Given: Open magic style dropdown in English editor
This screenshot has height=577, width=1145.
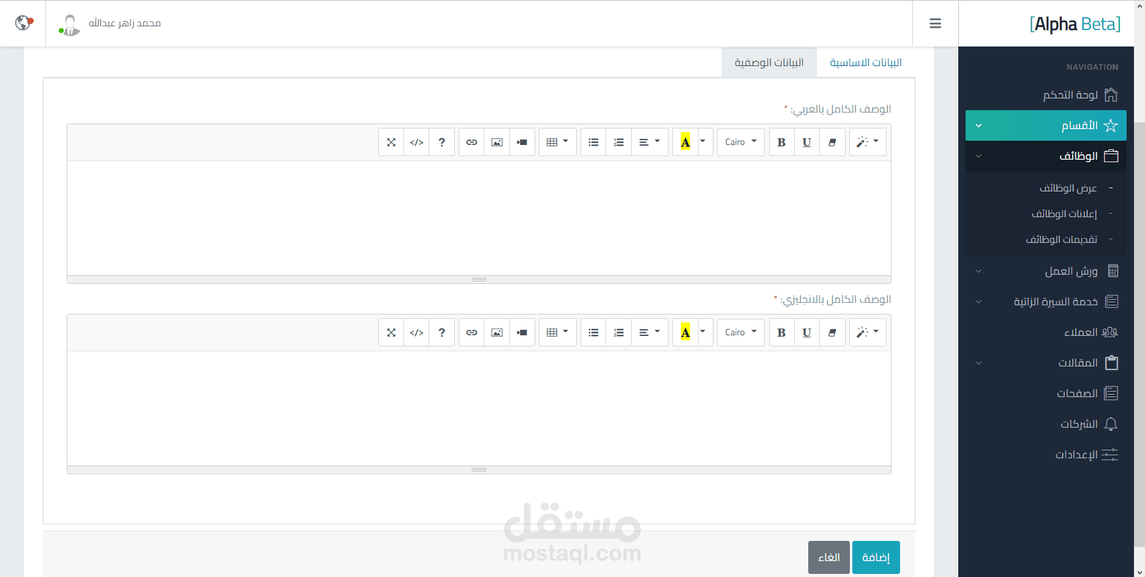Looking at the screenshot, I should pos(868,332).
